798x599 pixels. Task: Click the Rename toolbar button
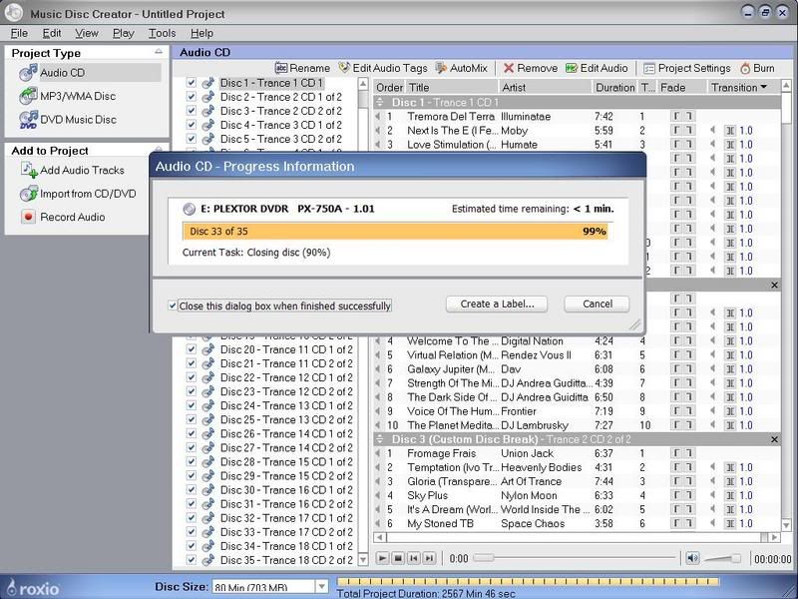pos(302,68)
